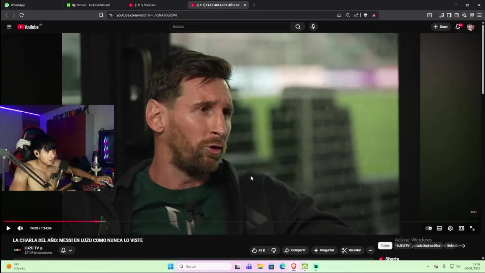Screen dimensions: 485x273
Task: Open YouTube notifications bell
Action: (x=458, y=27)
